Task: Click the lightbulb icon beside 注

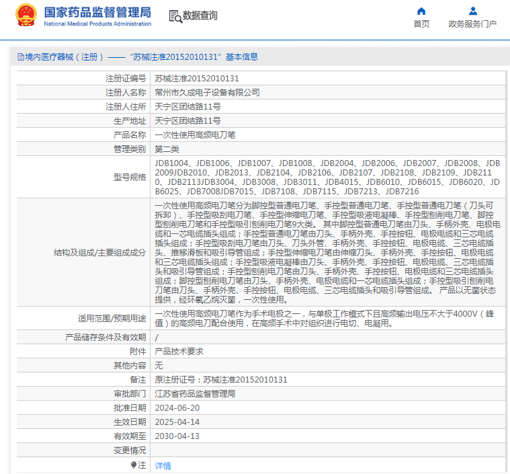Action: [133, 465]
